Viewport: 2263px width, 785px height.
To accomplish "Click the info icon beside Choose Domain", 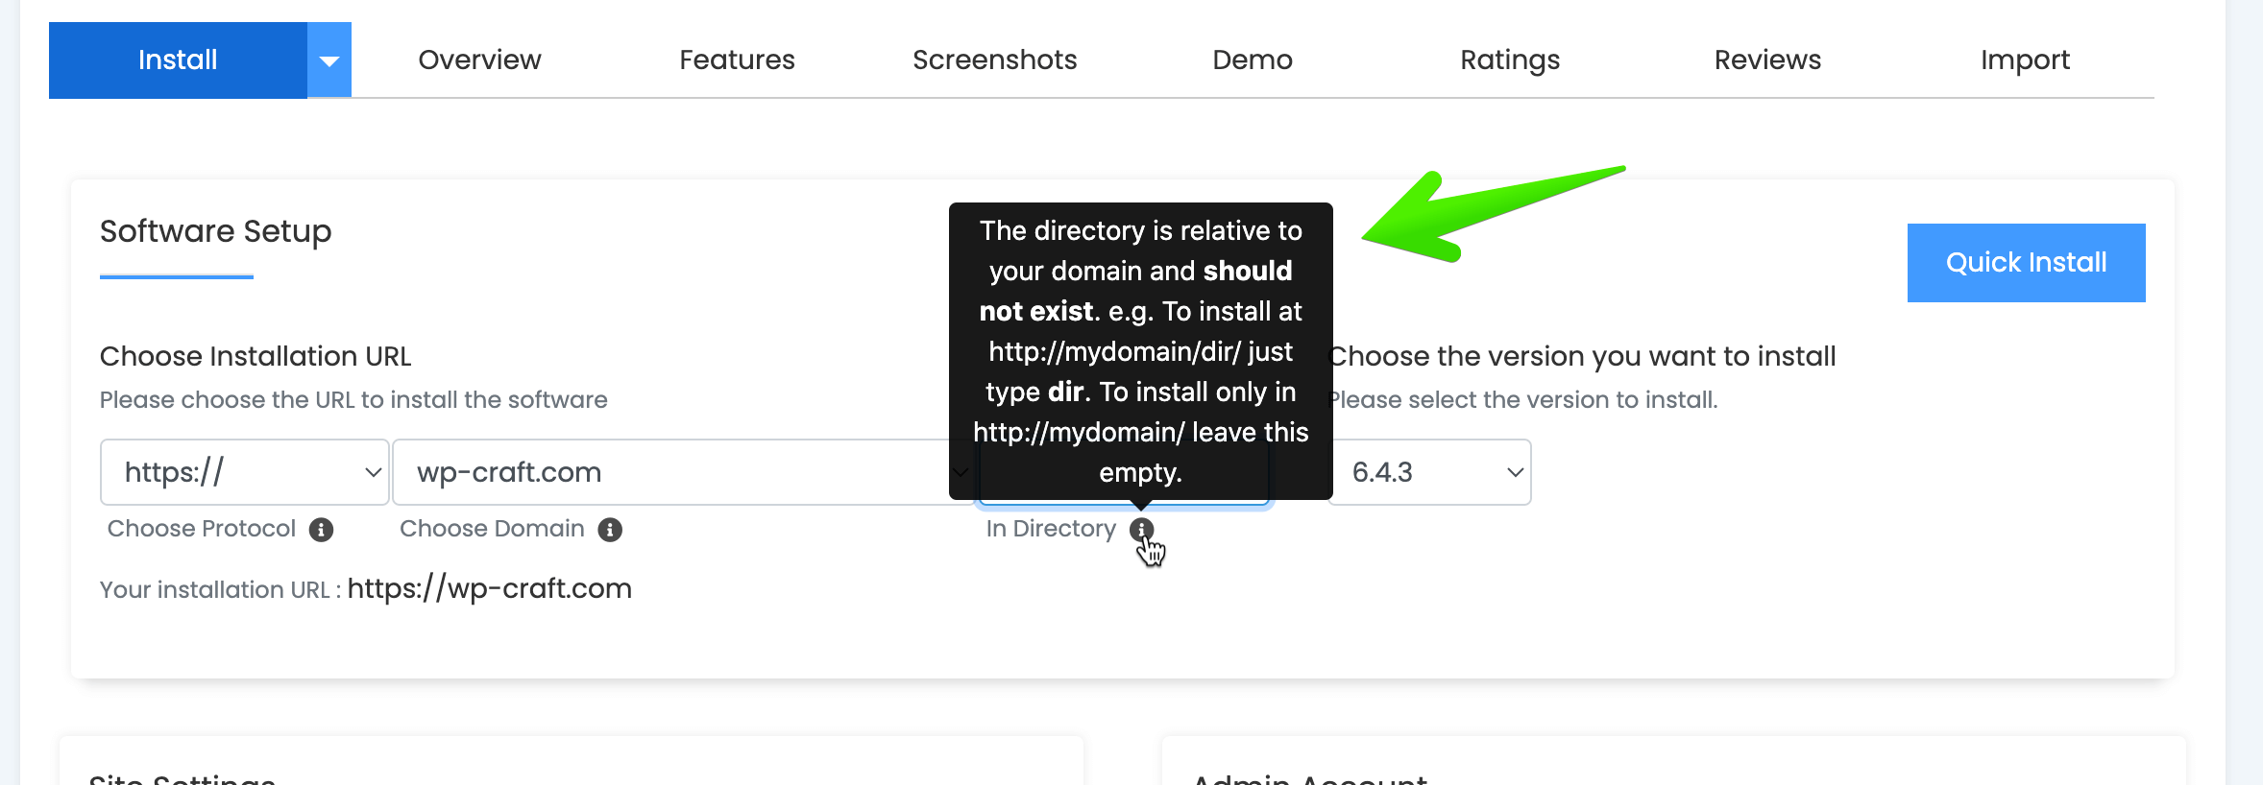I will pos(610,530).
